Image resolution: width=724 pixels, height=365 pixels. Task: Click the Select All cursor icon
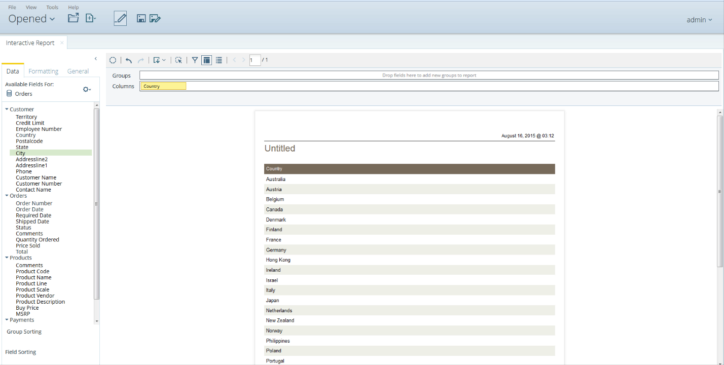[x=178, y=60]
